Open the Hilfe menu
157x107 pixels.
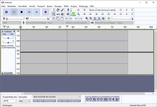coord(92,6)
